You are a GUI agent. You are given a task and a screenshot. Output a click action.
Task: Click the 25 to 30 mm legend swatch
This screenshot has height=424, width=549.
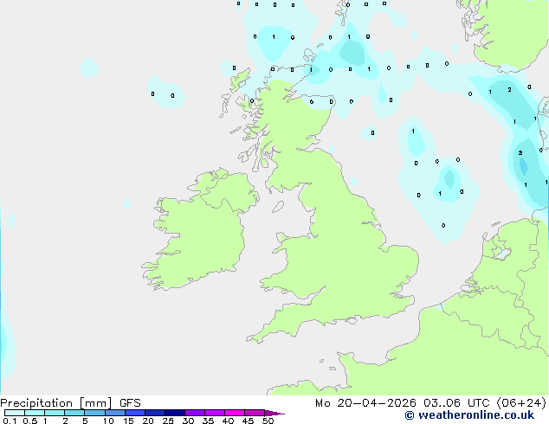175,413
